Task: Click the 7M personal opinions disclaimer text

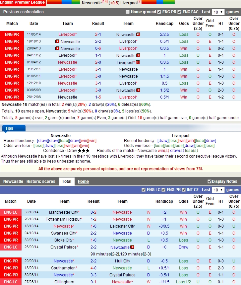Action: (x=121, y=169)
